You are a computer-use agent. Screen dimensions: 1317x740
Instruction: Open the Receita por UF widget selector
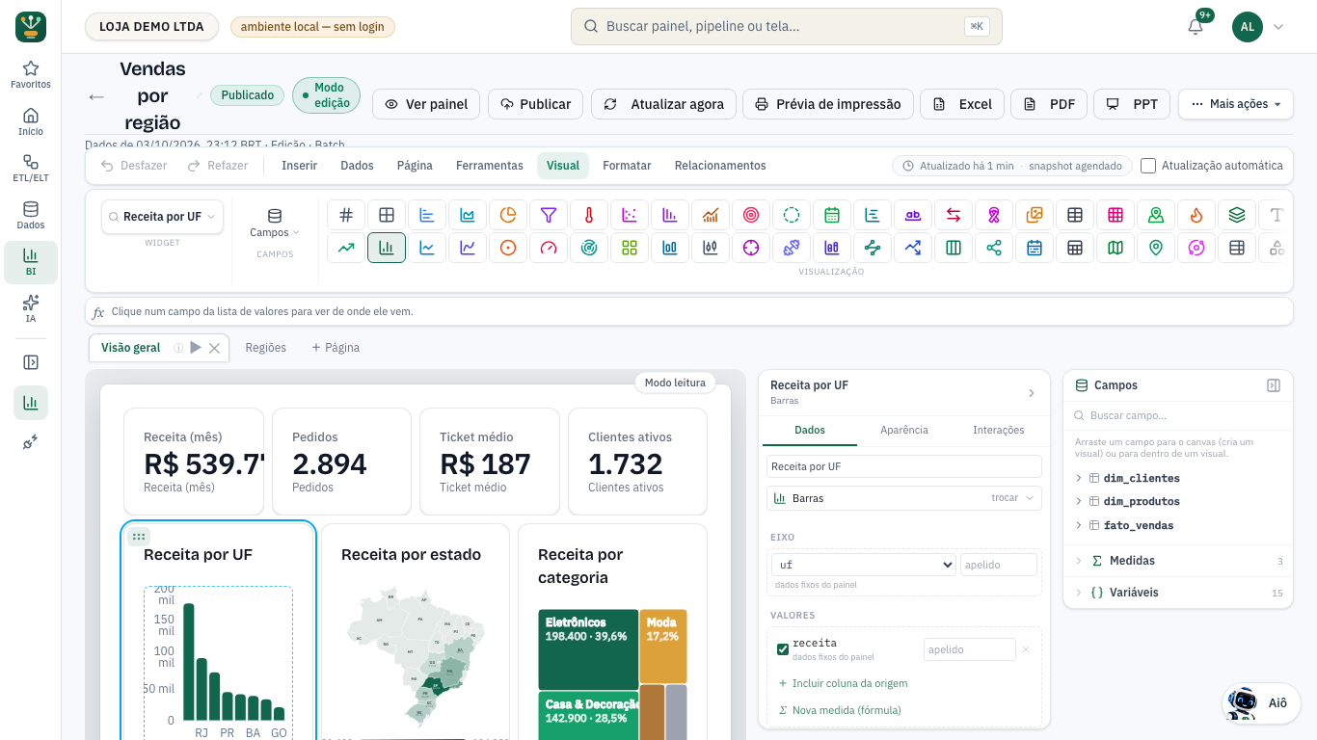click(162, 217)
